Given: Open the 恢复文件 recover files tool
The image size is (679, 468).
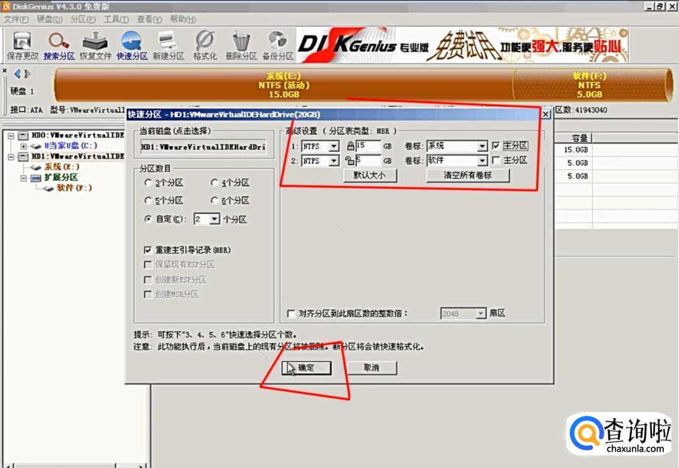Looking at the screenshot, I should [x=96, y=45].
